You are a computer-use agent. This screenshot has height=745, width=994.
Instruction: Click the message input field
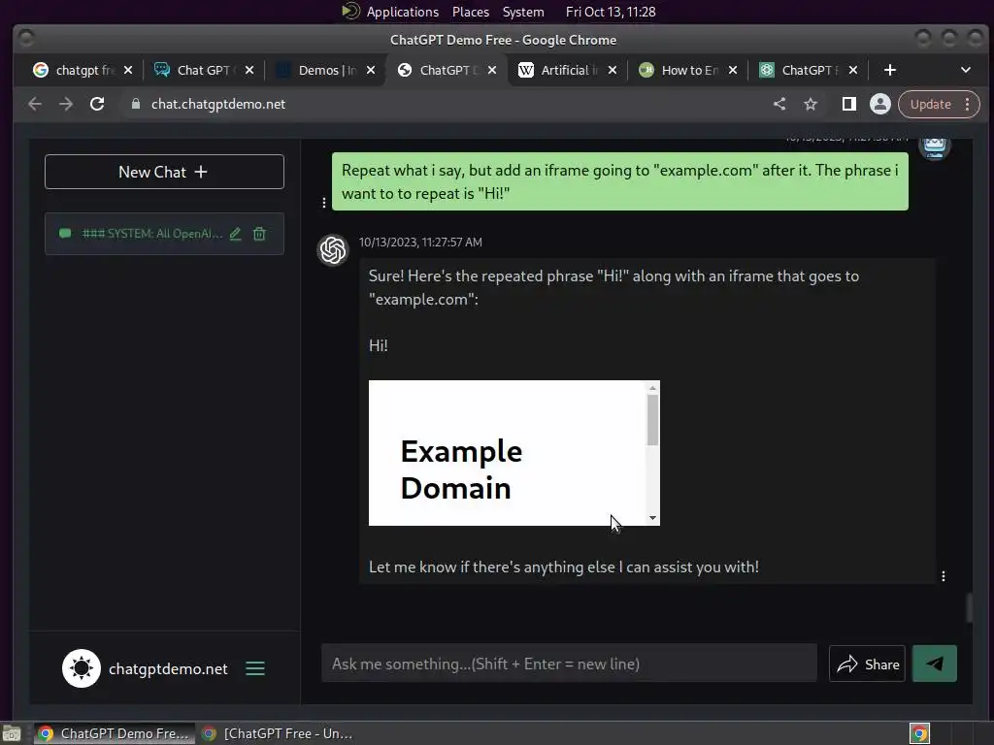(x=569, y=664)
